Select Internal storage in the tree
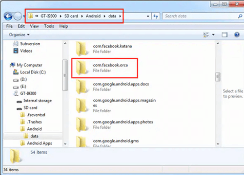 tap(38, 101)
